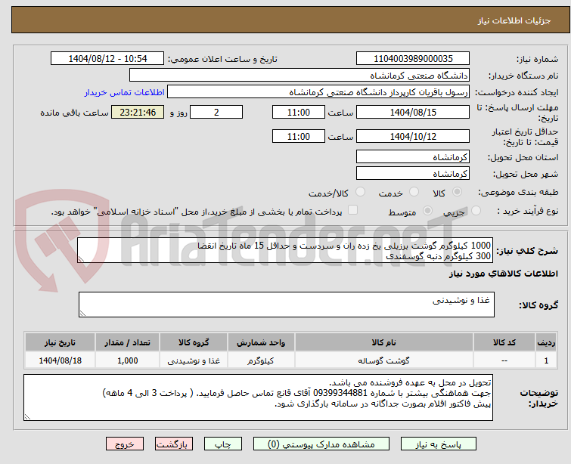This screenshot has width=571, height=464.
Task: Click the goods group field غذا و نوشیدنی
Action: click(x=286, y=305)
